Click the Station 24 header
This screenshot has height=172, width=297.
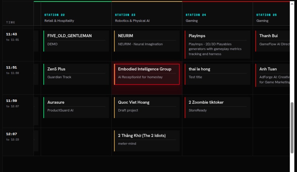point(196,15)
